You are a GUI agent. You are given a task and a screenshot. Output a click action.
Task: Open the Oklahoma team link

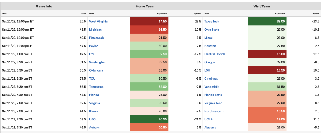coord(96,70)
